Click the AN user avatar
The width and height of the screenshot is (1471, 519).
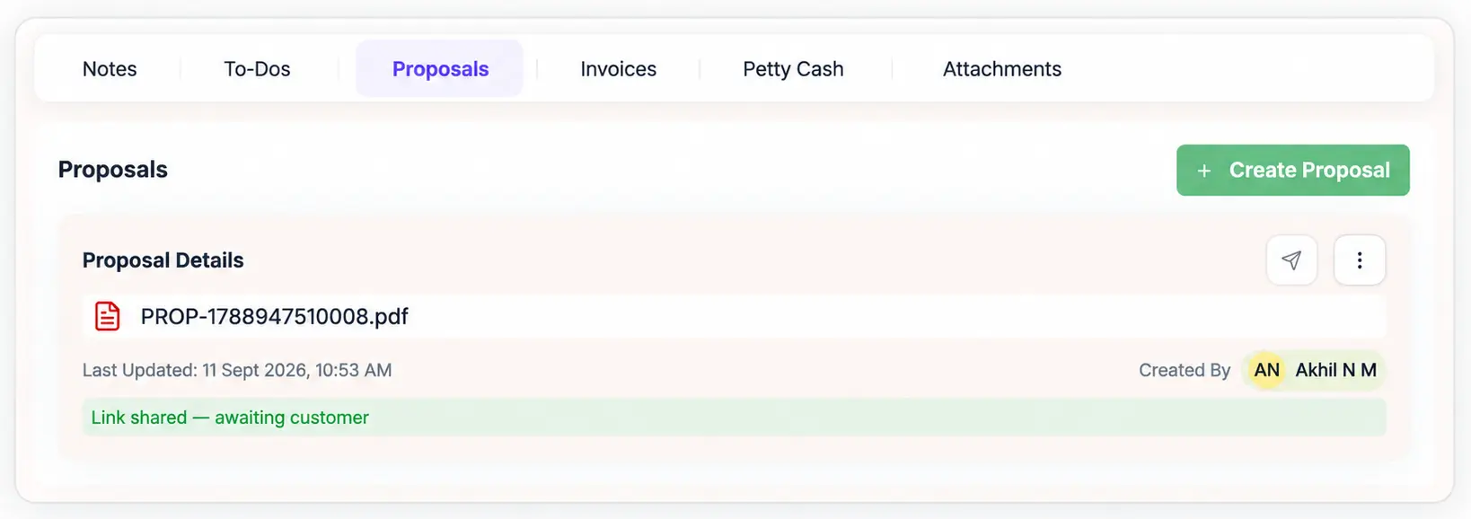[x=1266, y=370]
